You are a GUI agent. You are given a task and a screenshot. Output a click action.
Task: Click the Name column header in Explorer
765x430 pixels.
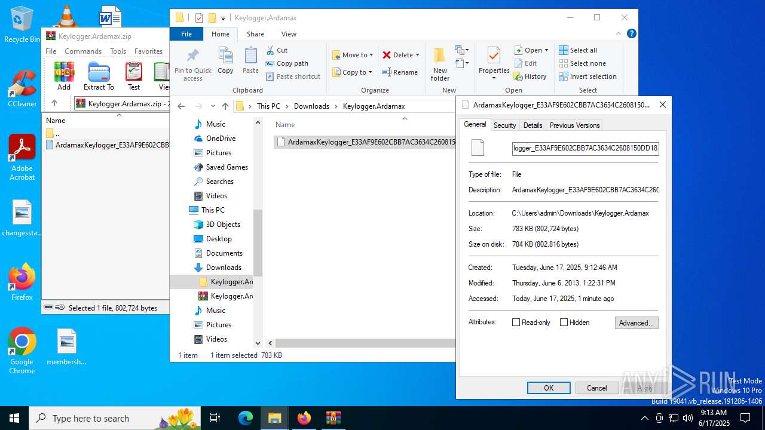pyautogui.click(x=285, y=125)
